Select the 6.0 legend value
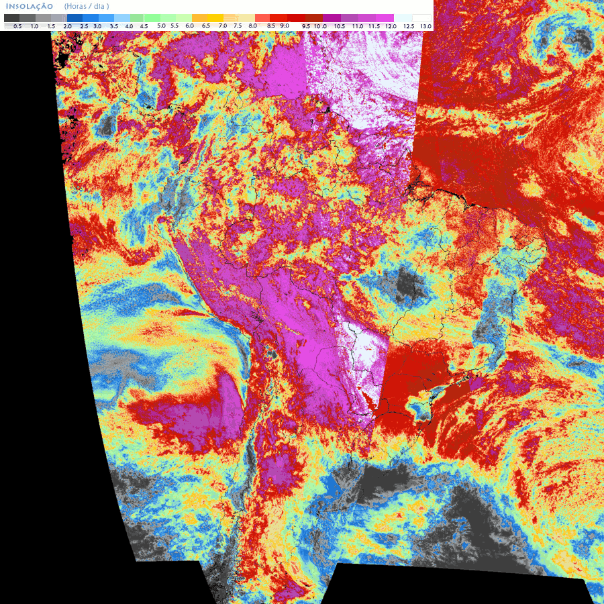This screenshot has width=604, height=604. pyautogui.click(x=190, y=26)
